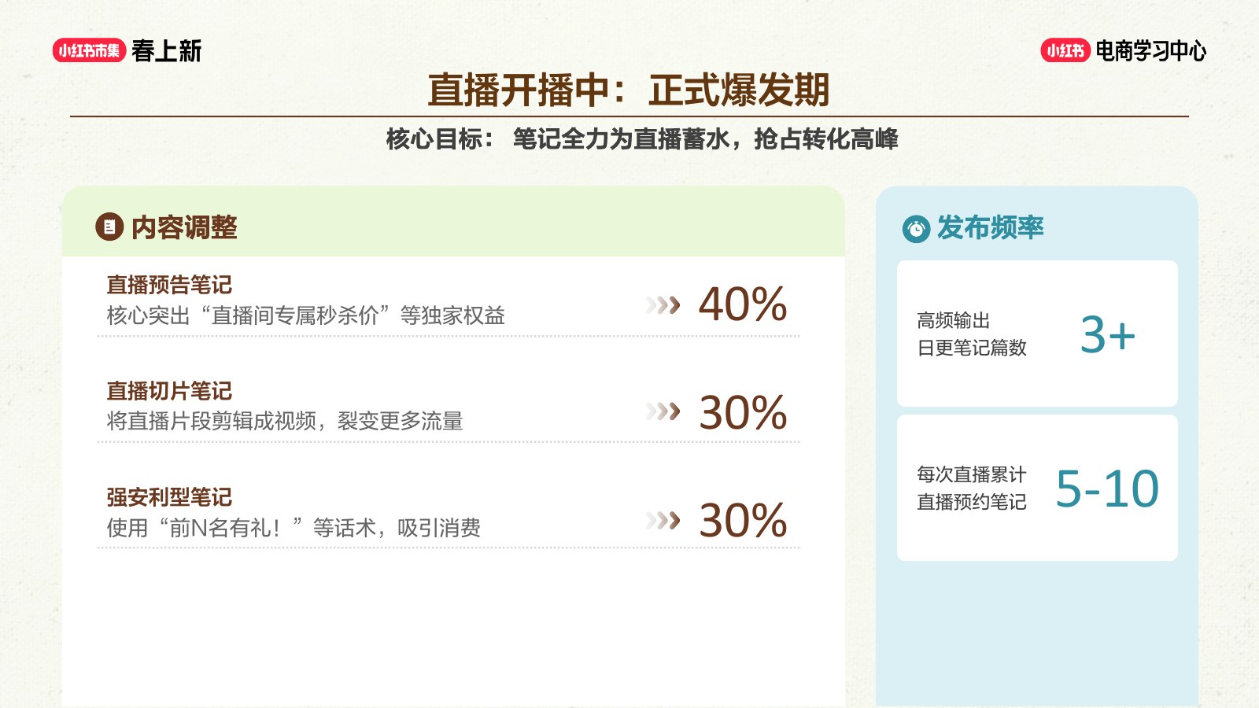Click the 春上新 text in header
Viewport: 1259px width, 708px height.
click(167, 51)
